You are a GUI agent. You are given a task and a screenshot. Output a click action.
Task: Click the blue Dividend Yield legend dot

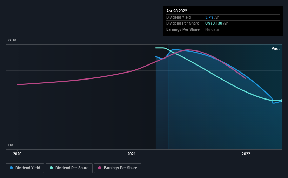pyautogui.click(x=11, y=168)
